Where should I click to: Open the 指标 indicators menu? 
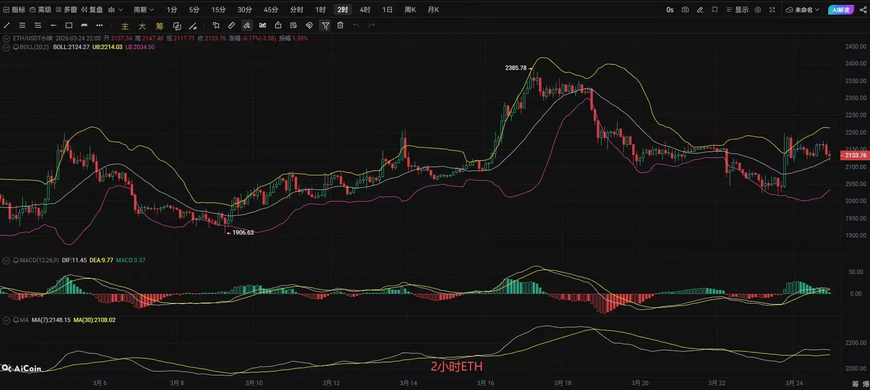[x=14, y=10]
